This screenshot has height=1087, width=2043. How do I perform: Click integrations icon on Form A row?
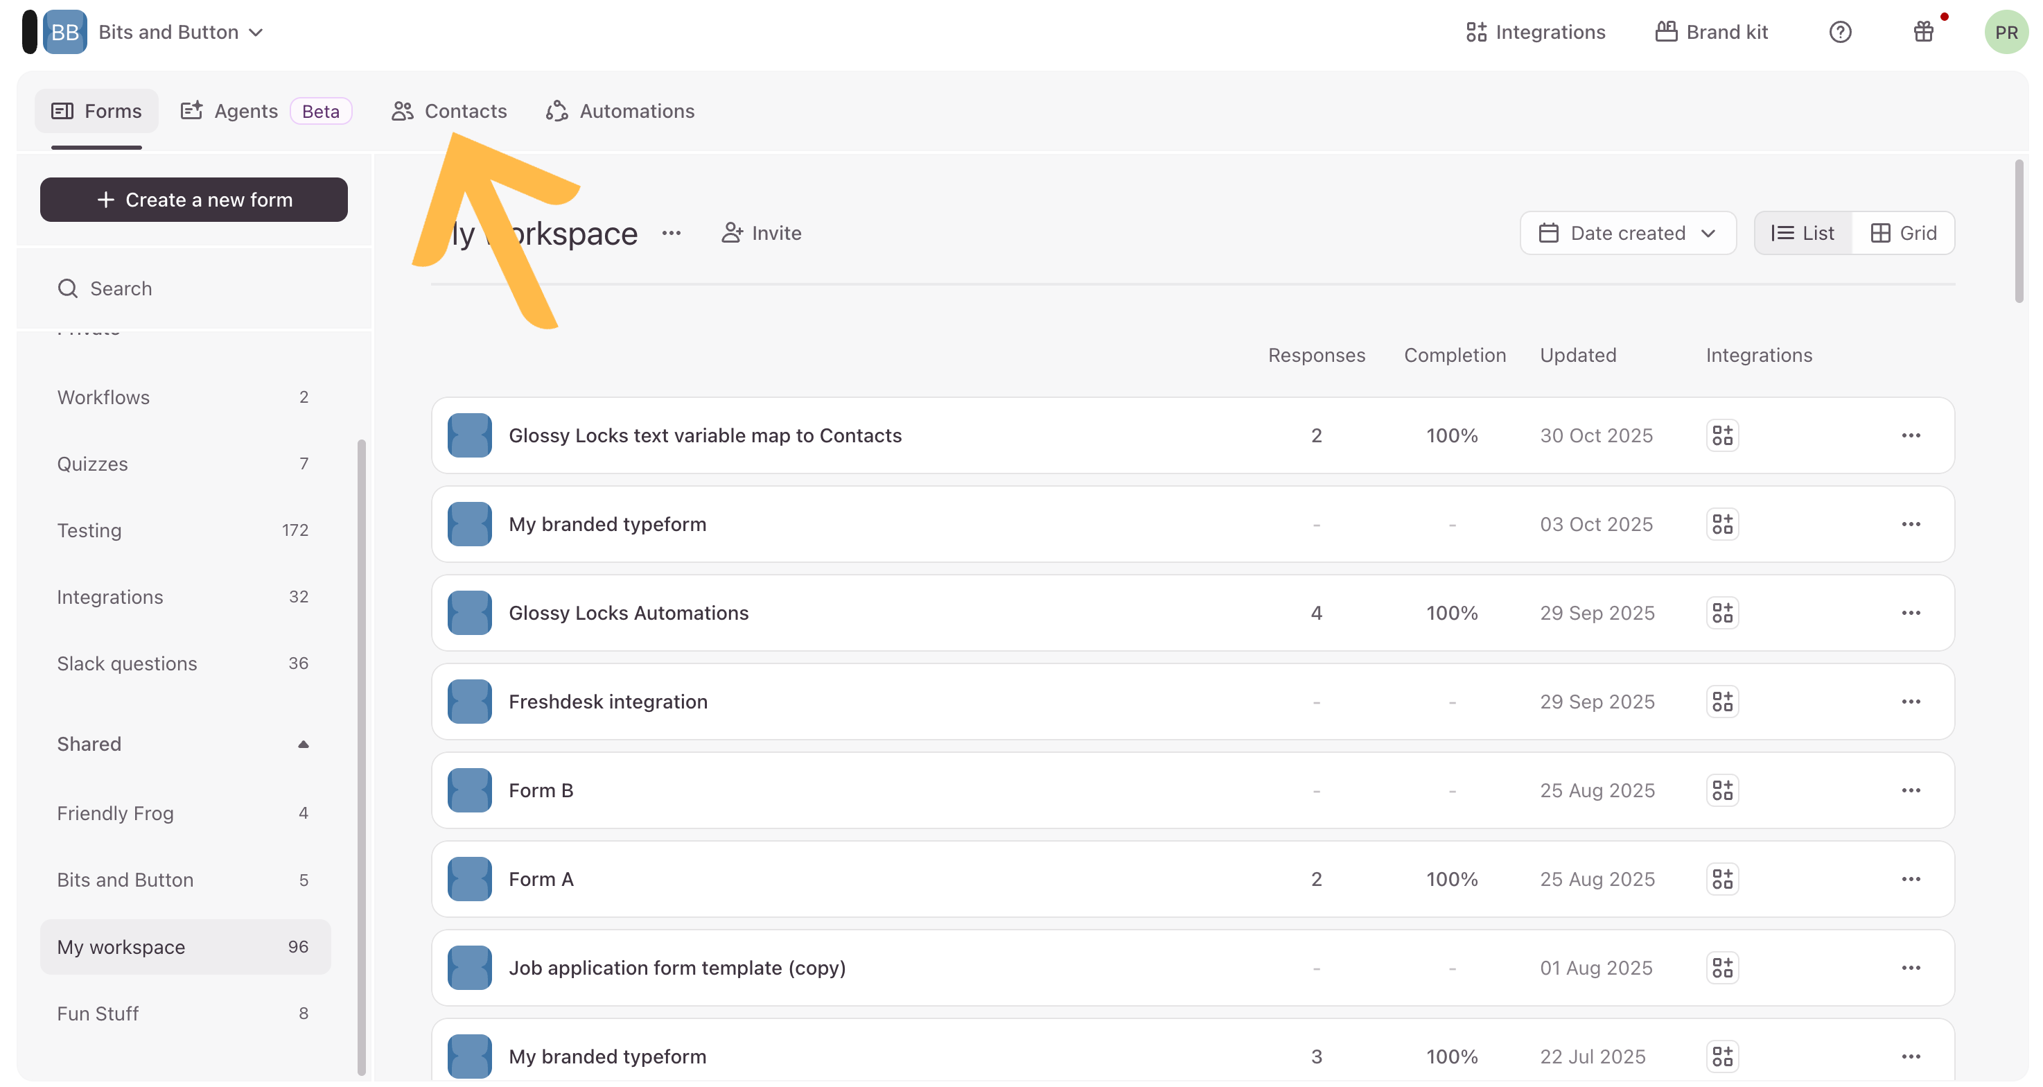click(1722, 879)
